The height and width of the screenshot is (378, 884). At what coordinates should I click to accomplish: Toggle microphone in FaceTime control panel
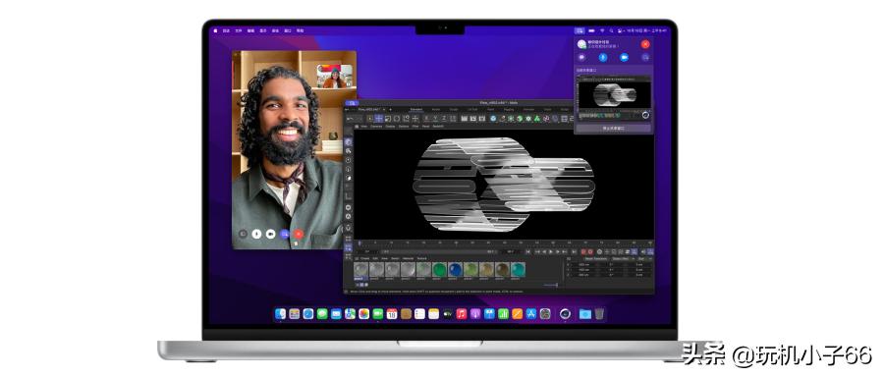602,57
